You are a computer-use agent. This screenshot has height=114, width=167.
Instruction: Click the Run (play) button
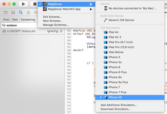23,4
